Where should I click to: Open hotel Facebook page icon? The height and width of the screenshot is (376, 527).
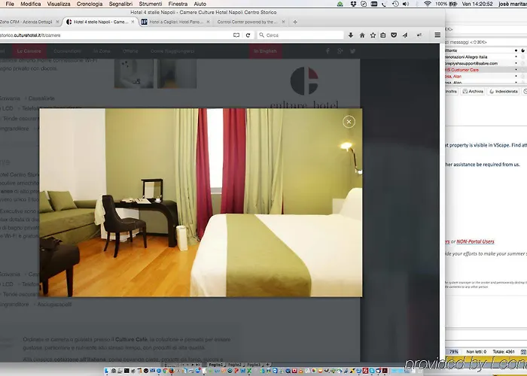[327, 51]
